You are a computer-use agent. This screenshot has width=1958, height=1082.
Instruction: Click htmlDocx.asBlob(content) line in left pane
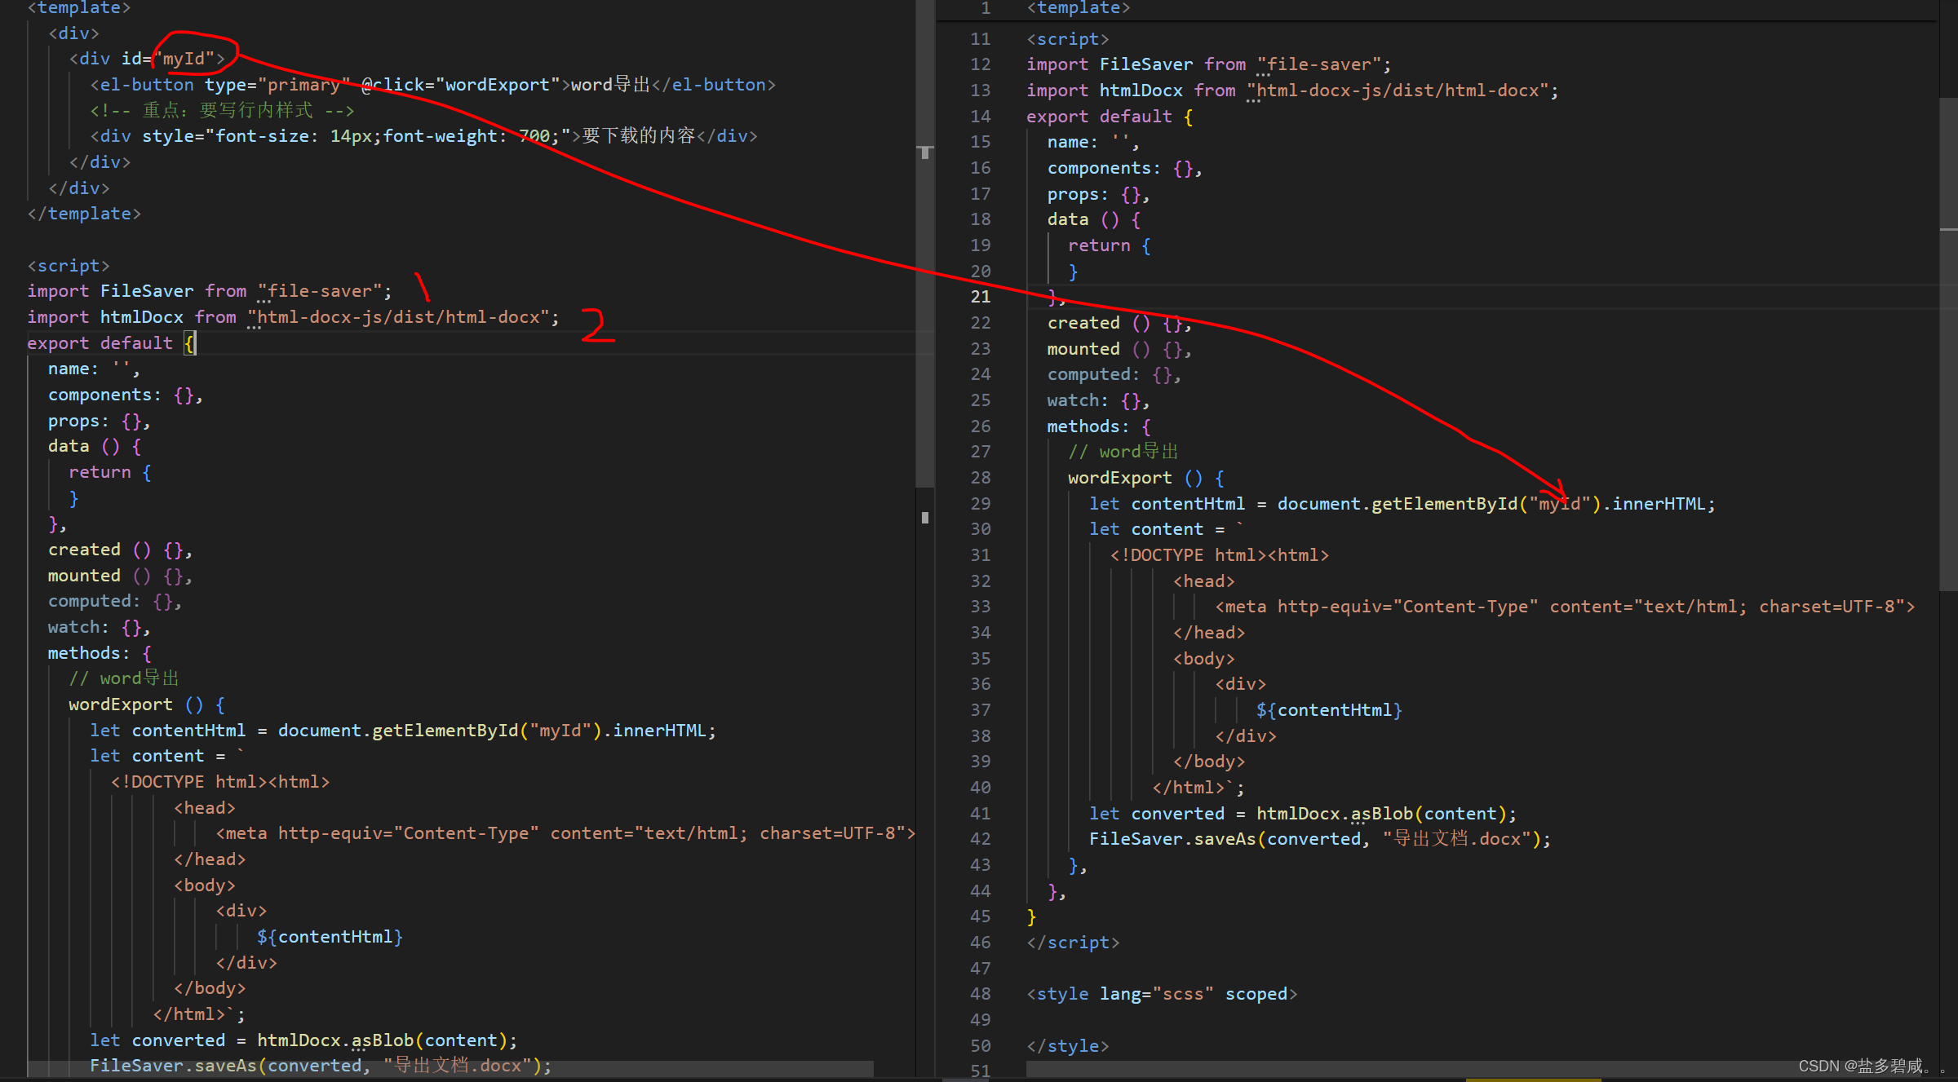[303, 1040]
